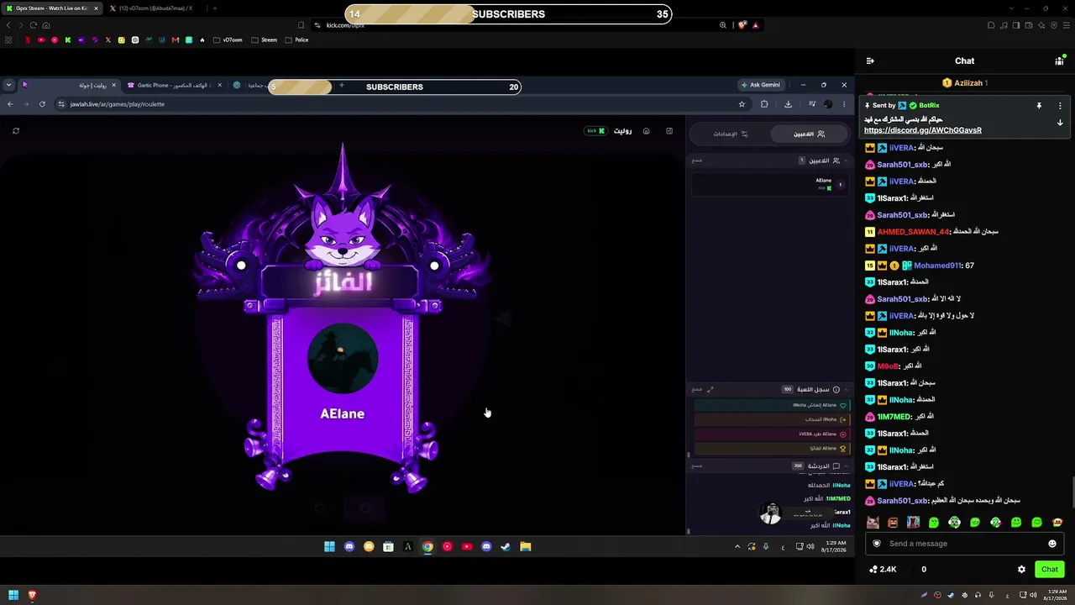Image resolution: width=1075 pixels, height=605 pixels.
Task: Go back in the inner jawlah browser
Action: [x=10, y=104]
